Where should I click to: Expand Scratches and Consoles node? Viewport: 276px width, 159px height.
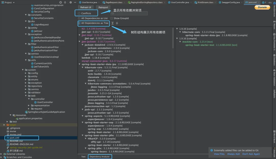click(x=1, y=157)
